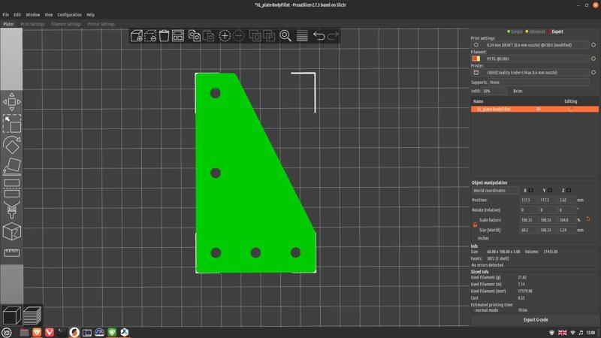Screen dimensions: 601x338
Task: Open the Supports dropdown
Action: pyautogui.click(x=539, y=83)
